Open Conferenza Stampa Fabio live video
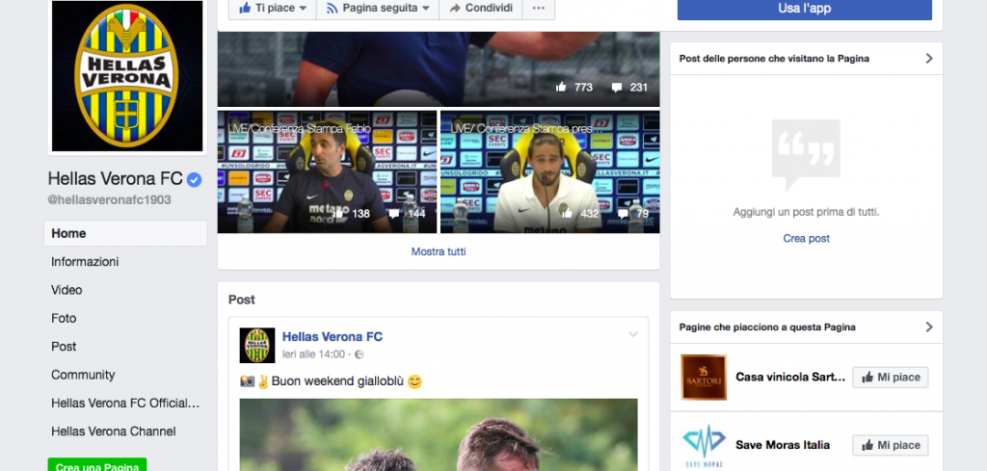This screenshot has height=471, width=987. [327, 171]
